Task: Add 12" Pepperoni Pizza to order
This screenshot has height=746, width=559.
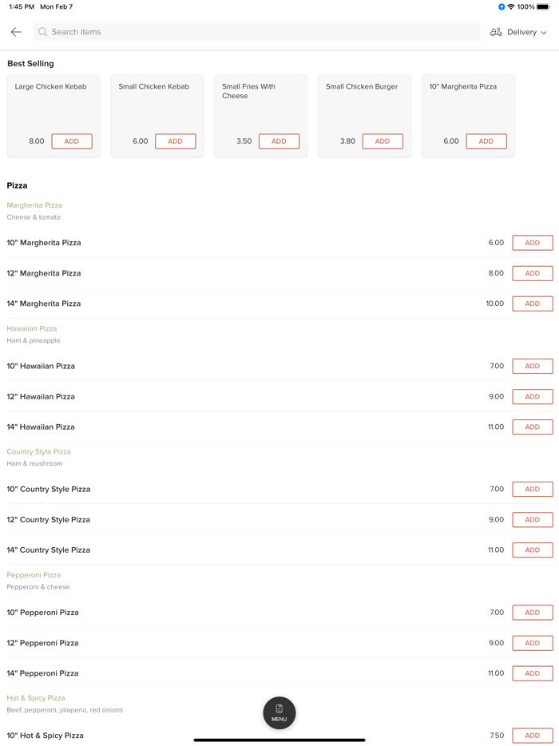Action: (532, 643)
